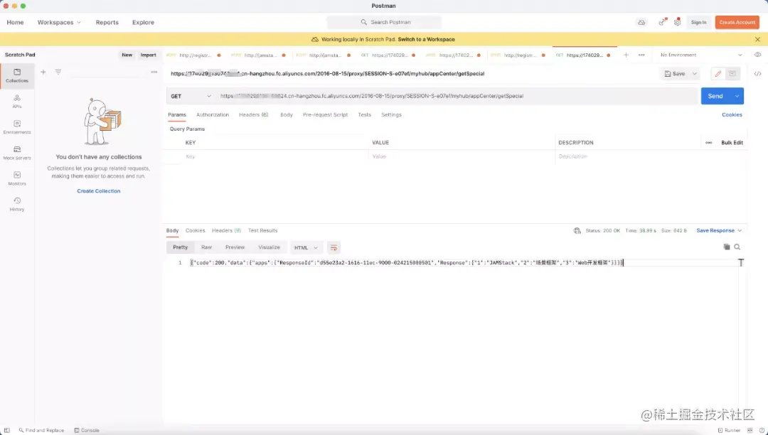Open the Tests tab

(x=364, y=115)
